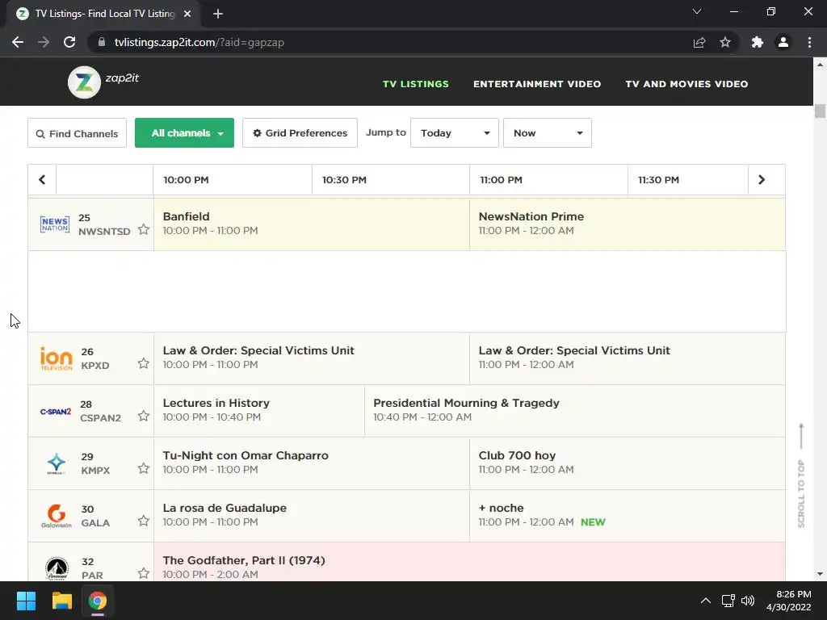Screen dimensions: 827x620
Task: Share this page icon
Action: coord(699,42)
